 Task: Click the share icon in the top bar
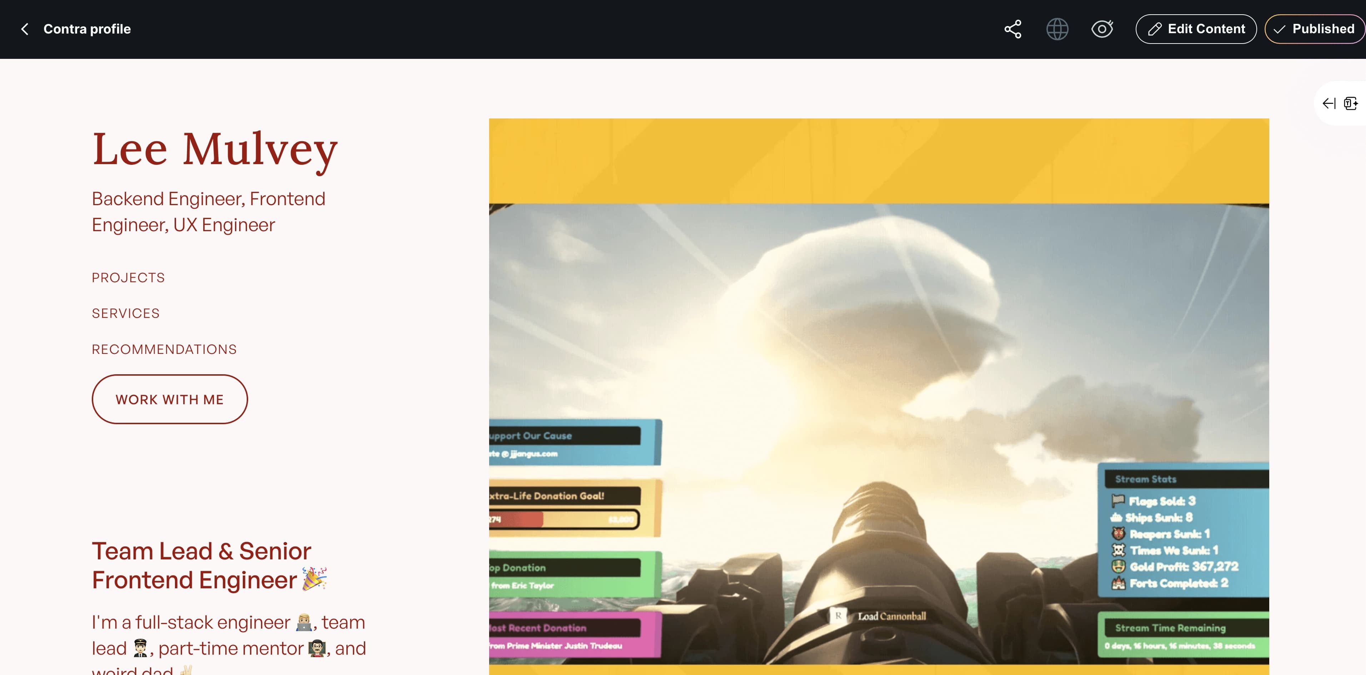(1013, 29)
